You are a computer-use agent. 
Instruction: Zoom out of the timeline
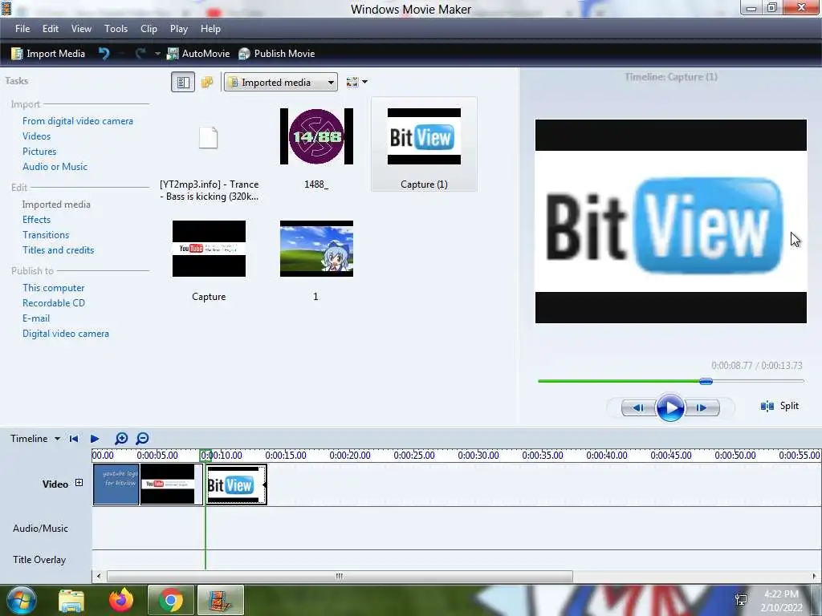[x=142, y=439]
